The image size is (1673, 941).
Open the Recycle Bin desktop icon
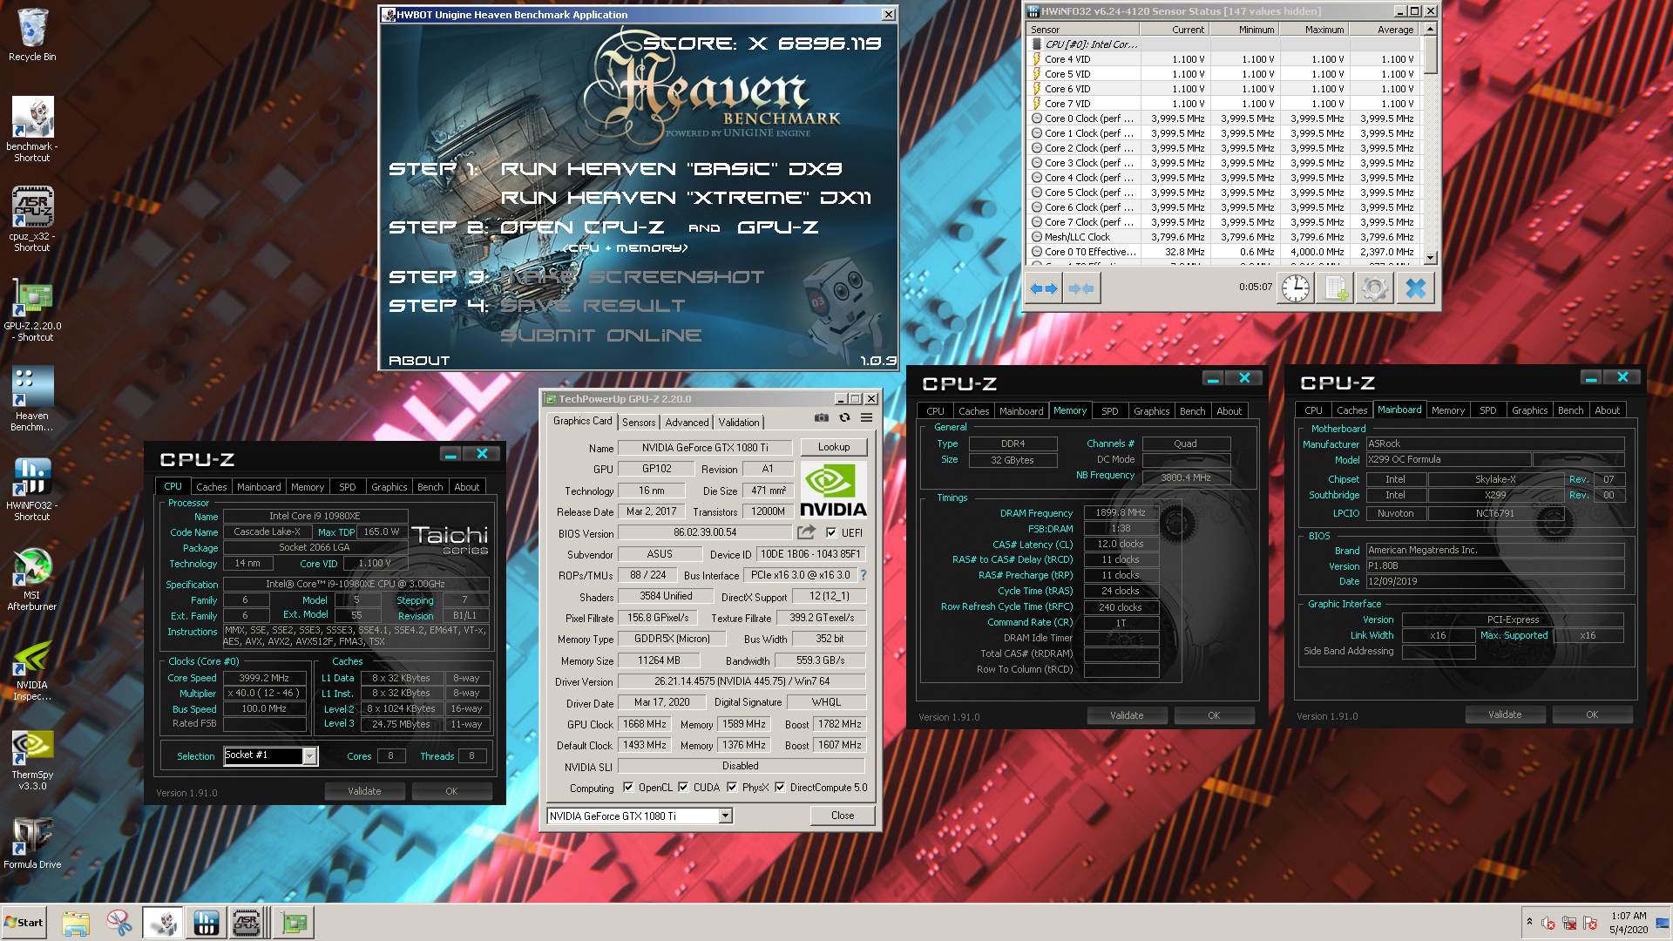click(x=32, y=35)
